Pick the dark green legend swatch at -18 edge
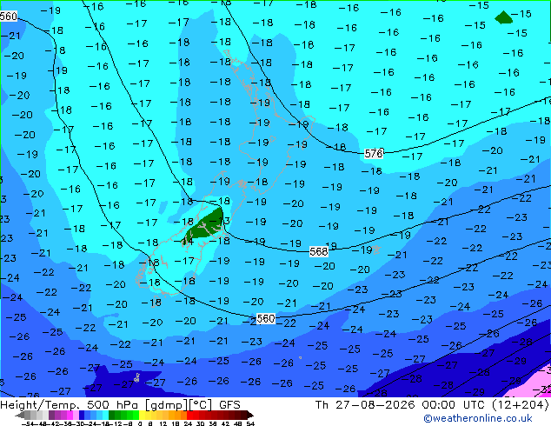 111,416
